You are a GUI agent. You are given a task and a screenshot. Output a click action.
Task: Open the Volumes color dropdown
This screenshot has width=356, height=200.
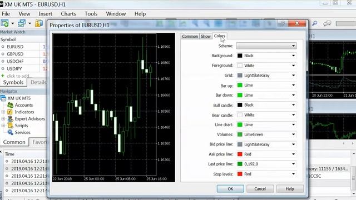point(266,134)
